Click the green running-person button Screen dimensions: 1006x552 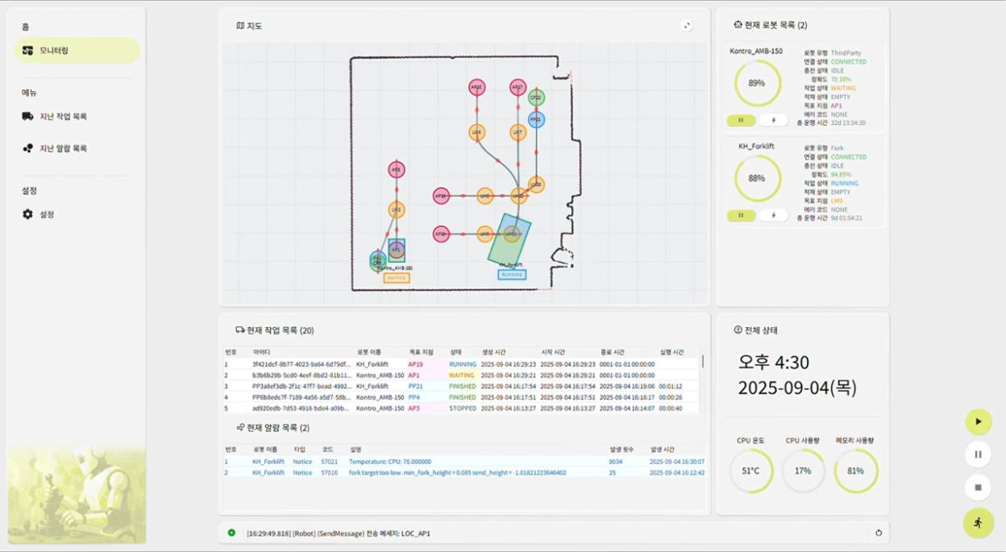coord(979,523)
